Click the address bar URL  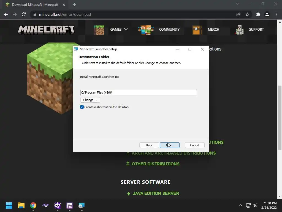tap(65, 14)
